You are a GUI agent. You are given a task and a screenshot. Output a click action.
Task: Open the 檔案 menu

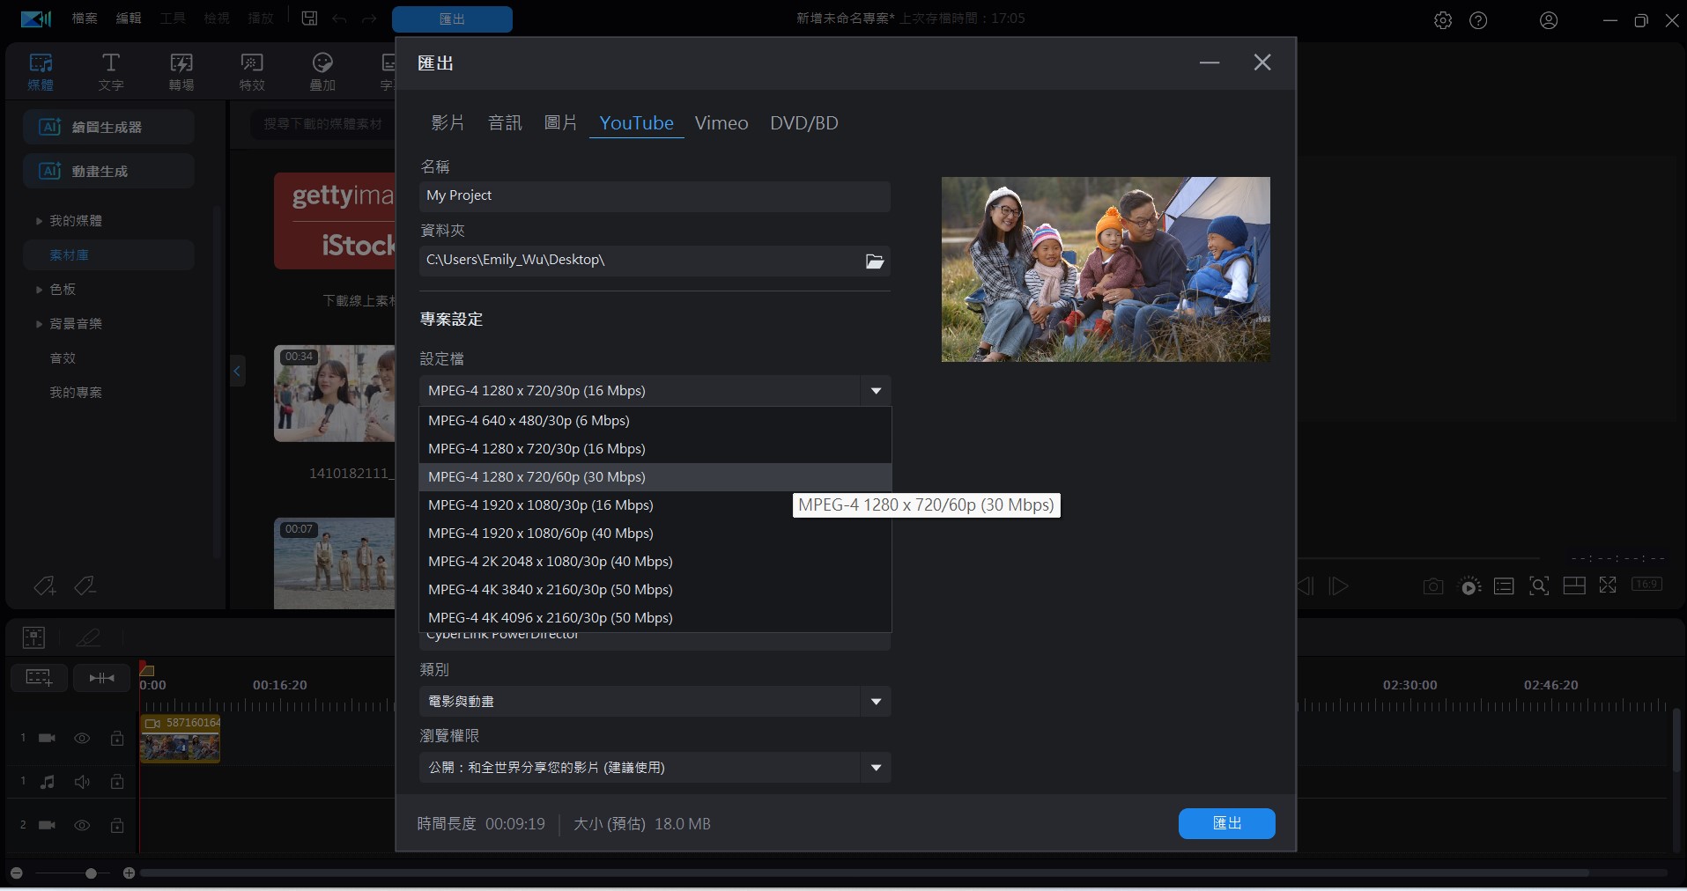point(85,18)
